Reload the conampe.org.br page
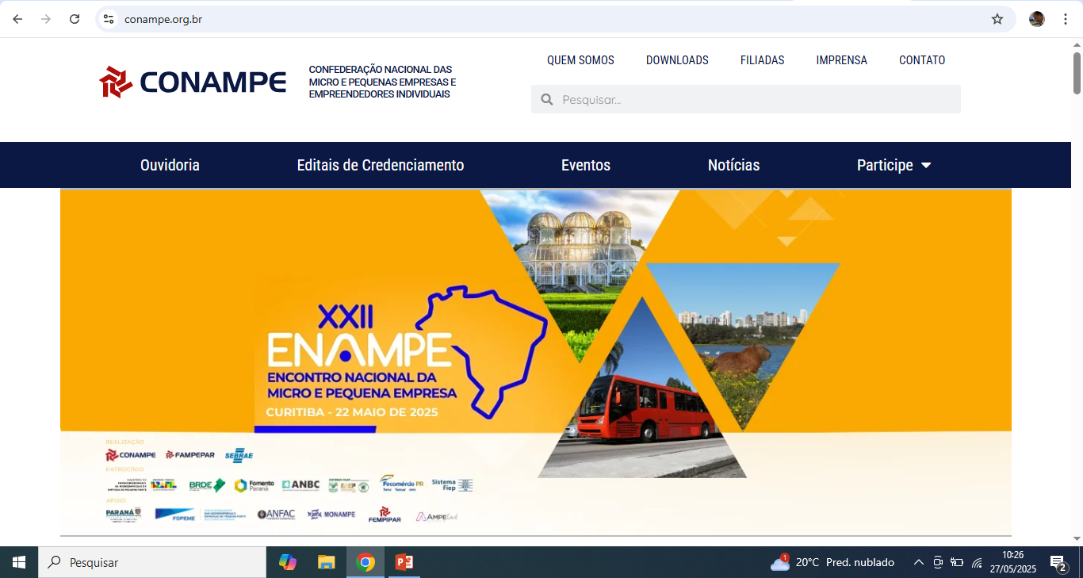Screen dimensions: 1083x578 pos(75,19)
